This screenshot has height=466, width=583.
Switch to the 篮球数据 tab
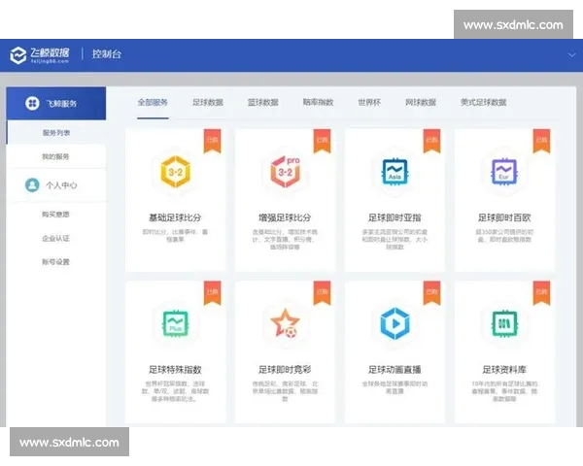(x=263, y=102)
